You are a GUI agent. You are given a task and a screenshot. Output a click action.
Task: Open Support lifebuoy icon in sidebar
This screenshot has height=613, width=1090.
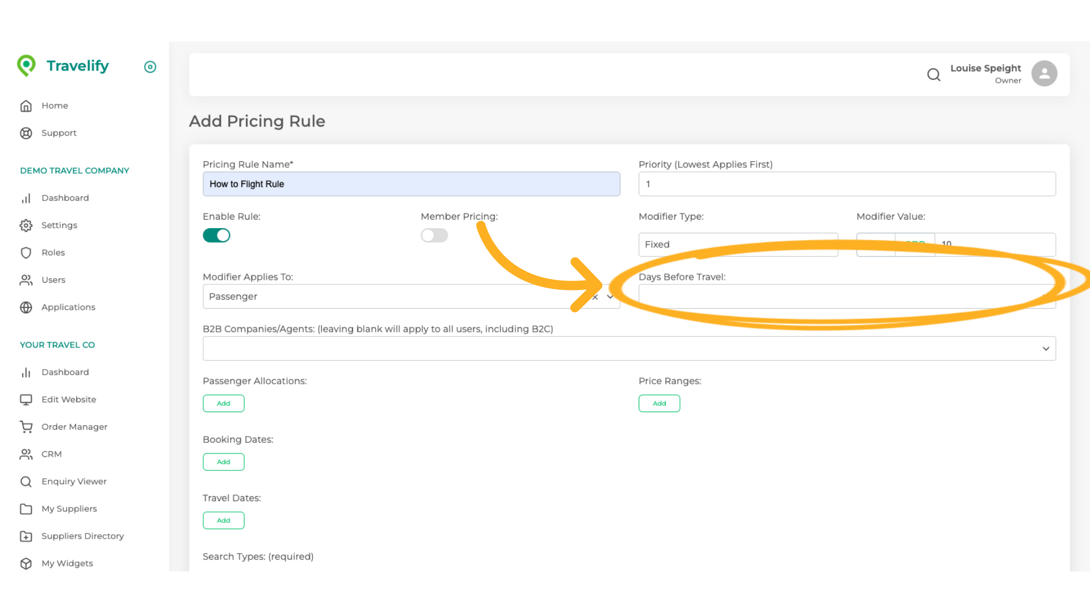click(26, 133)
